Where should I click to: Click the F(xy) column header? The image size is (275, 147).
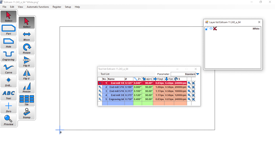pyautogui.click(x=159, y=79)
